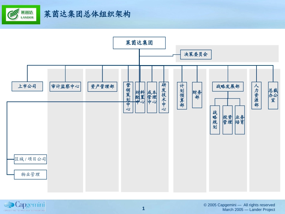Click the 审计监察中心 box
Image resolution: width=285 pixels, height=214 pixels.
click(65, 86)
